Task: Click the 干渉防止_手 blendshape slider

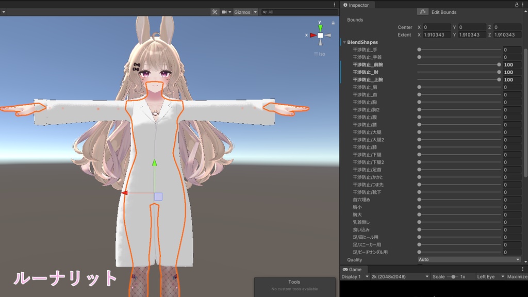Action: pos(459,49)
